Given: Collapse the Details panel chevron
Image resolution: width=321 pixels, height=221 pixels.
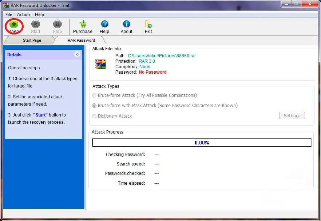Looking at the screenshot, I should (x=77, y=54).
